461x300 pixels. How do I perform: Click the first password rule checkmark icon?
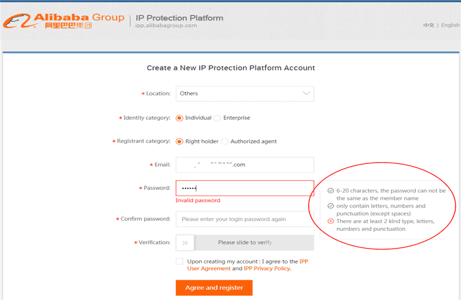(331, 190)
